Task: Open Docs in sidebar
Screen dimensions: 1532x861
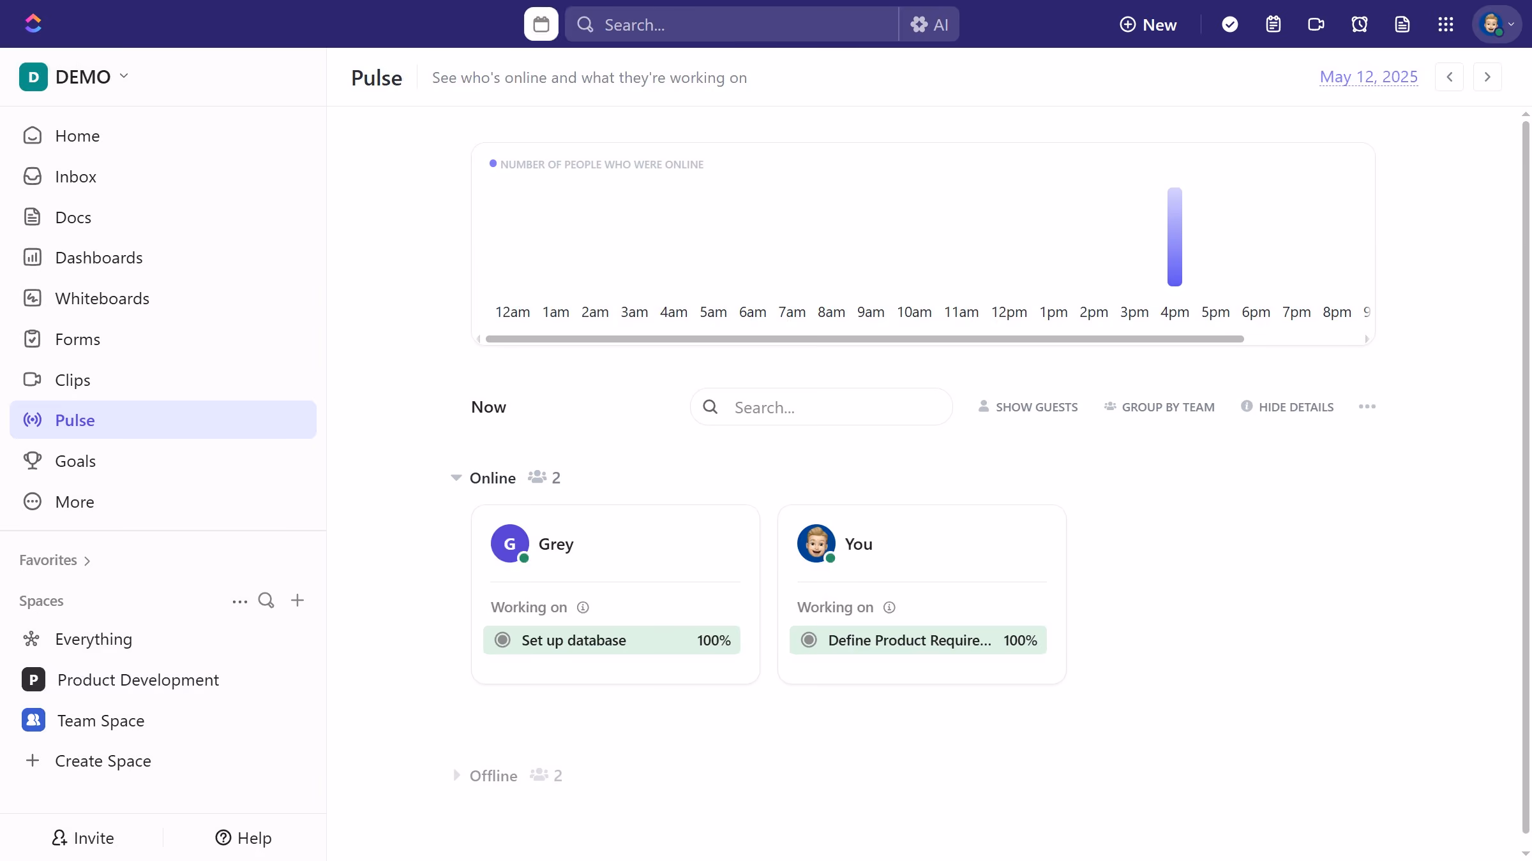Action: [163, 217]
